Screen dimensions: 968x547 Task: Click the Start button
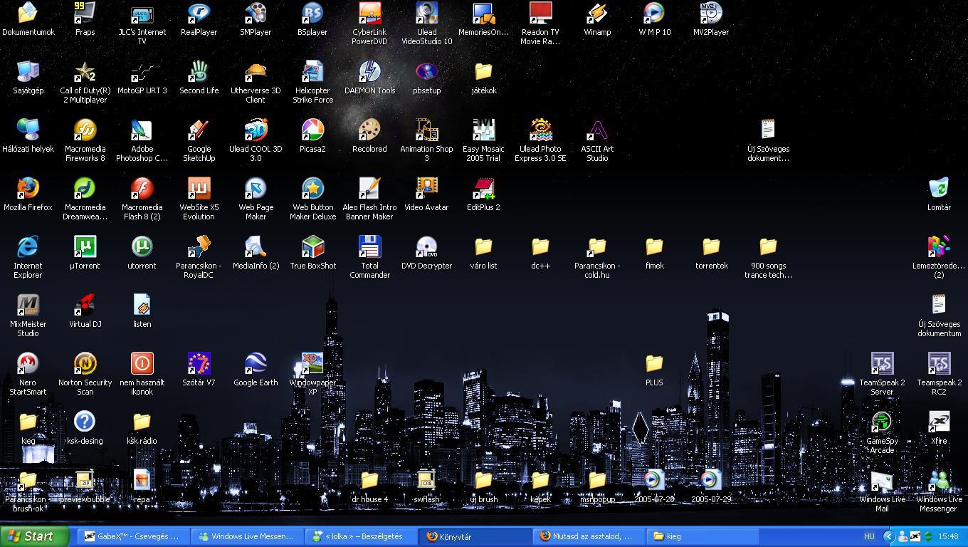(x=35, y=536)
